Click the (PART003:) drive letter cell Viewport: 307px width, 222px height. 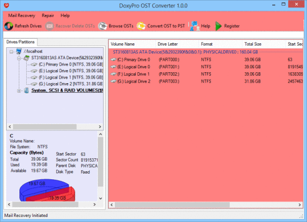tap(169, 81)
